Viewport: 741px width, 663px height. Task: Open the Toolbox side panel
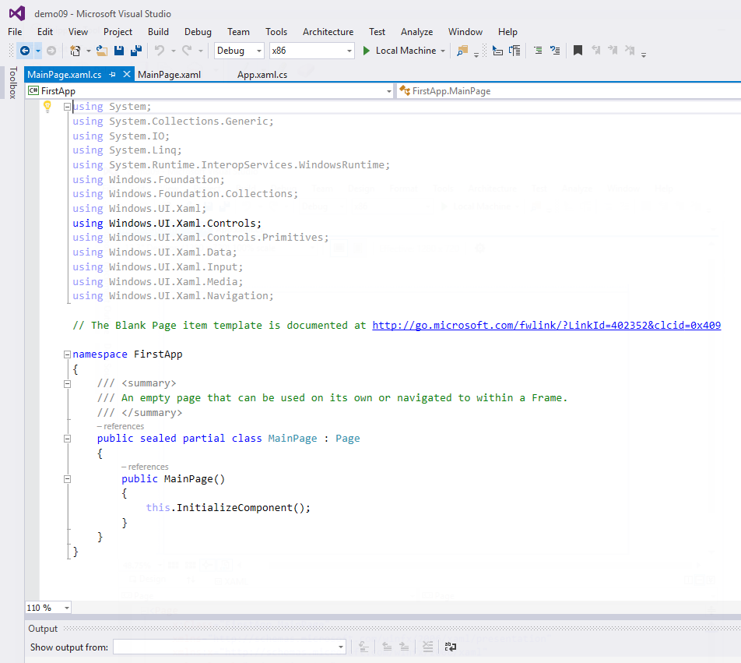pos(12,83)
